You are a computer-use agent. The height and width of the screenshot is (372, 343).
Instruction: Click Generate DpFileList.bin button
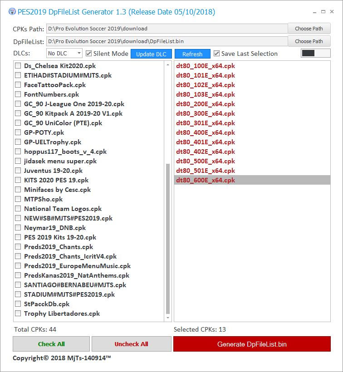(252, 344)
